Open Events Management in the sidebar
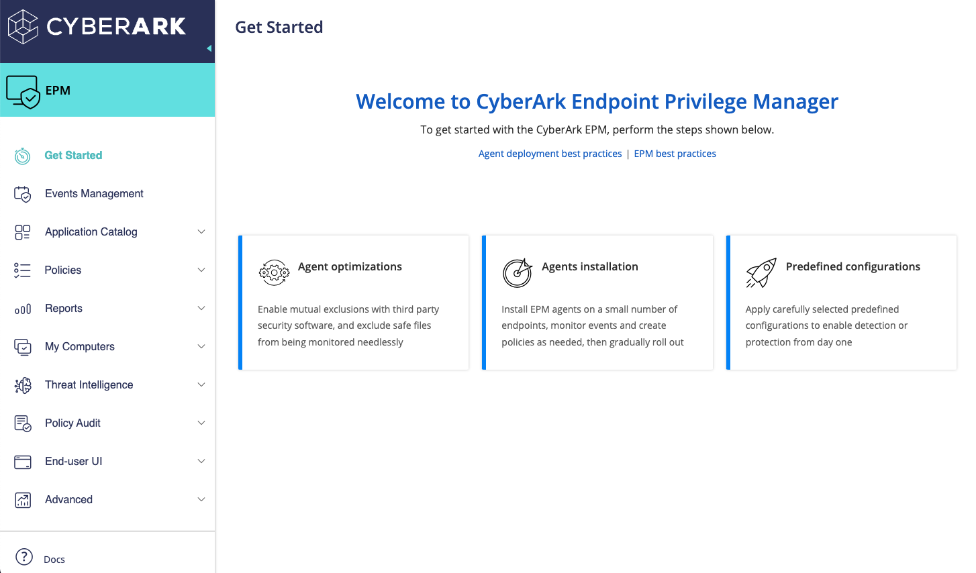 (94, 193)
